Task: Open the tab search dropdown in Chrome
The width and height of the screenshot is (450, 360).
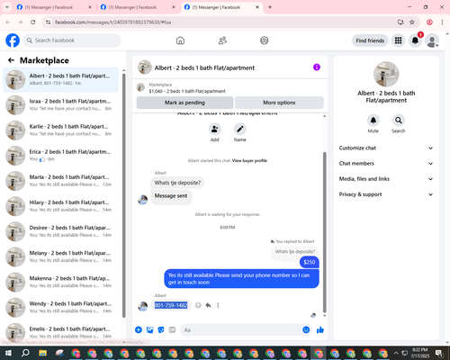Action: (x=6, y=7)
